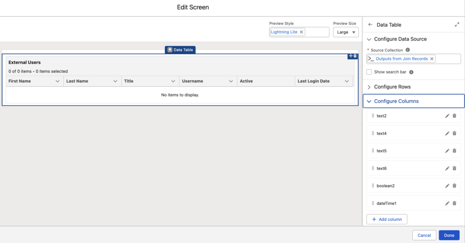Viewport: 465px width, 243px height.
Task: Click the move icon on the Data Table component
Action: tap(351, 56)
